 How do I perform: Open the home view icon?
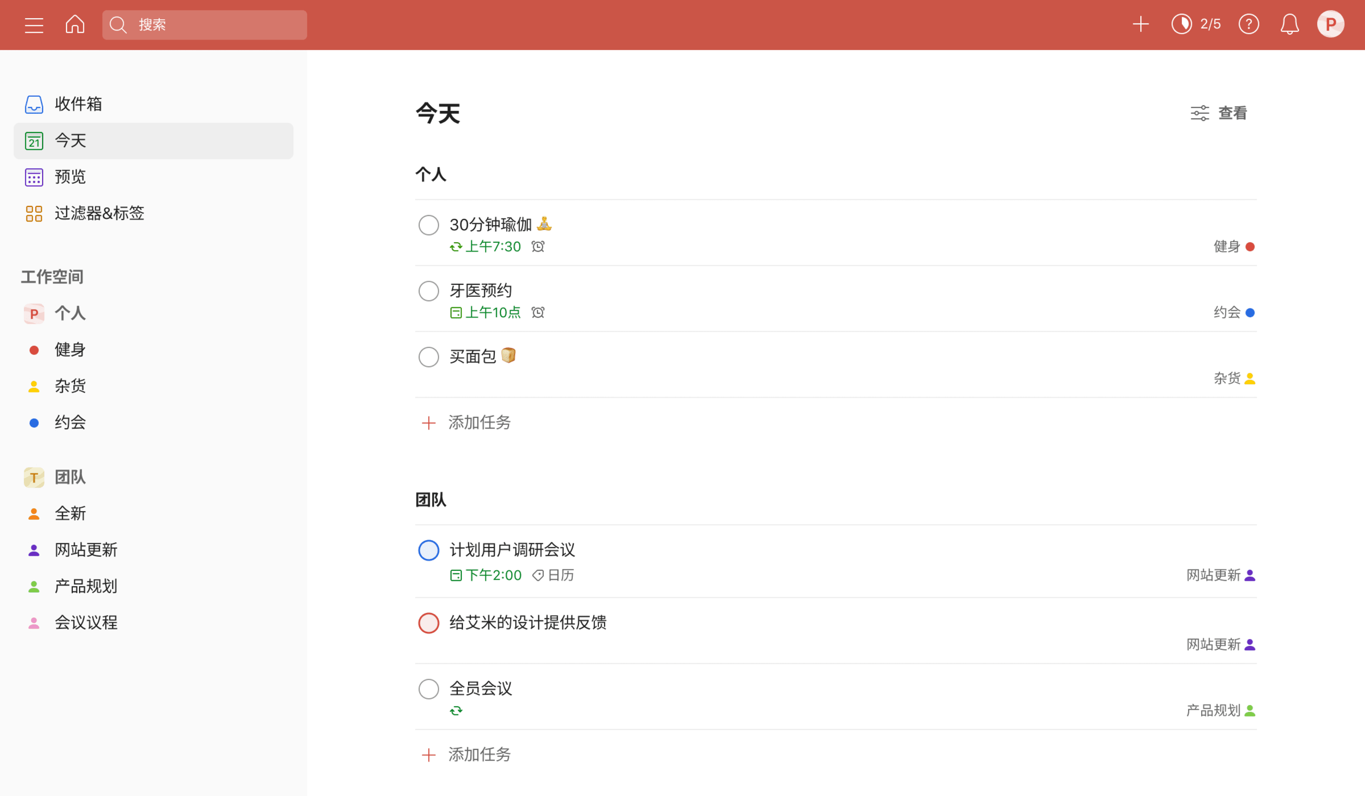pos(75,24)
